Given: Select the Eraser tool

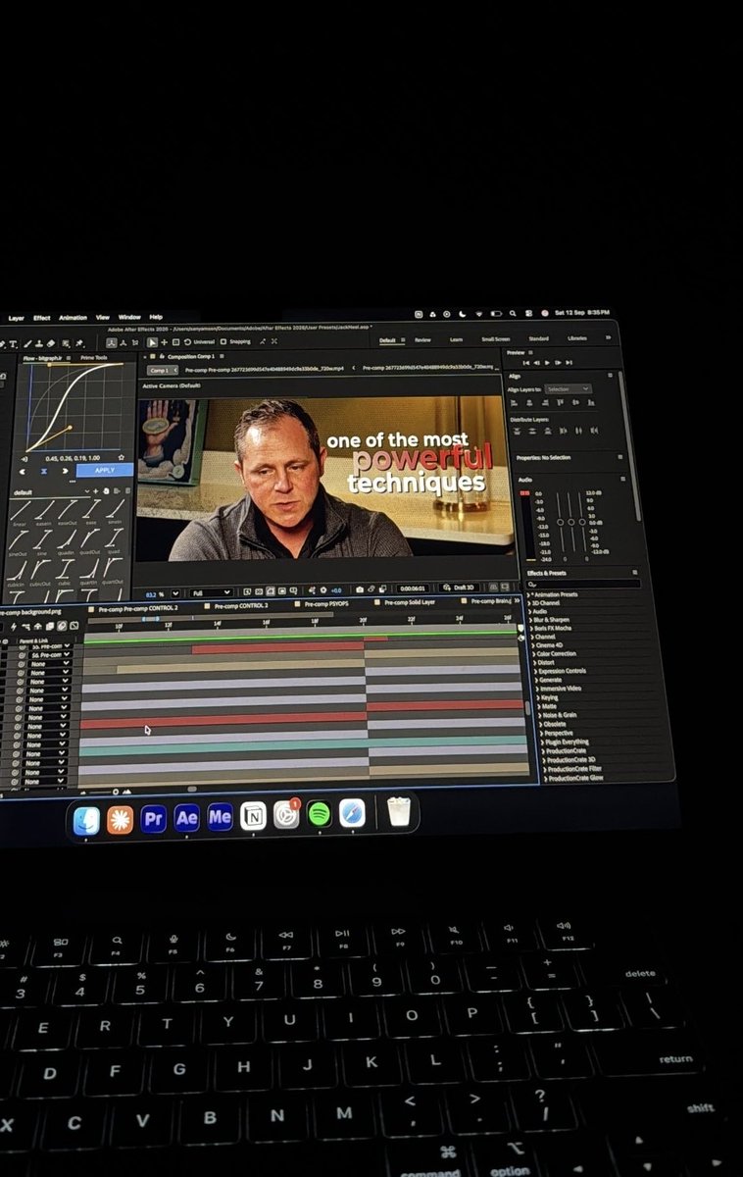Looking at the screenshot, I should pyautogui.click(x=51, y=343).
